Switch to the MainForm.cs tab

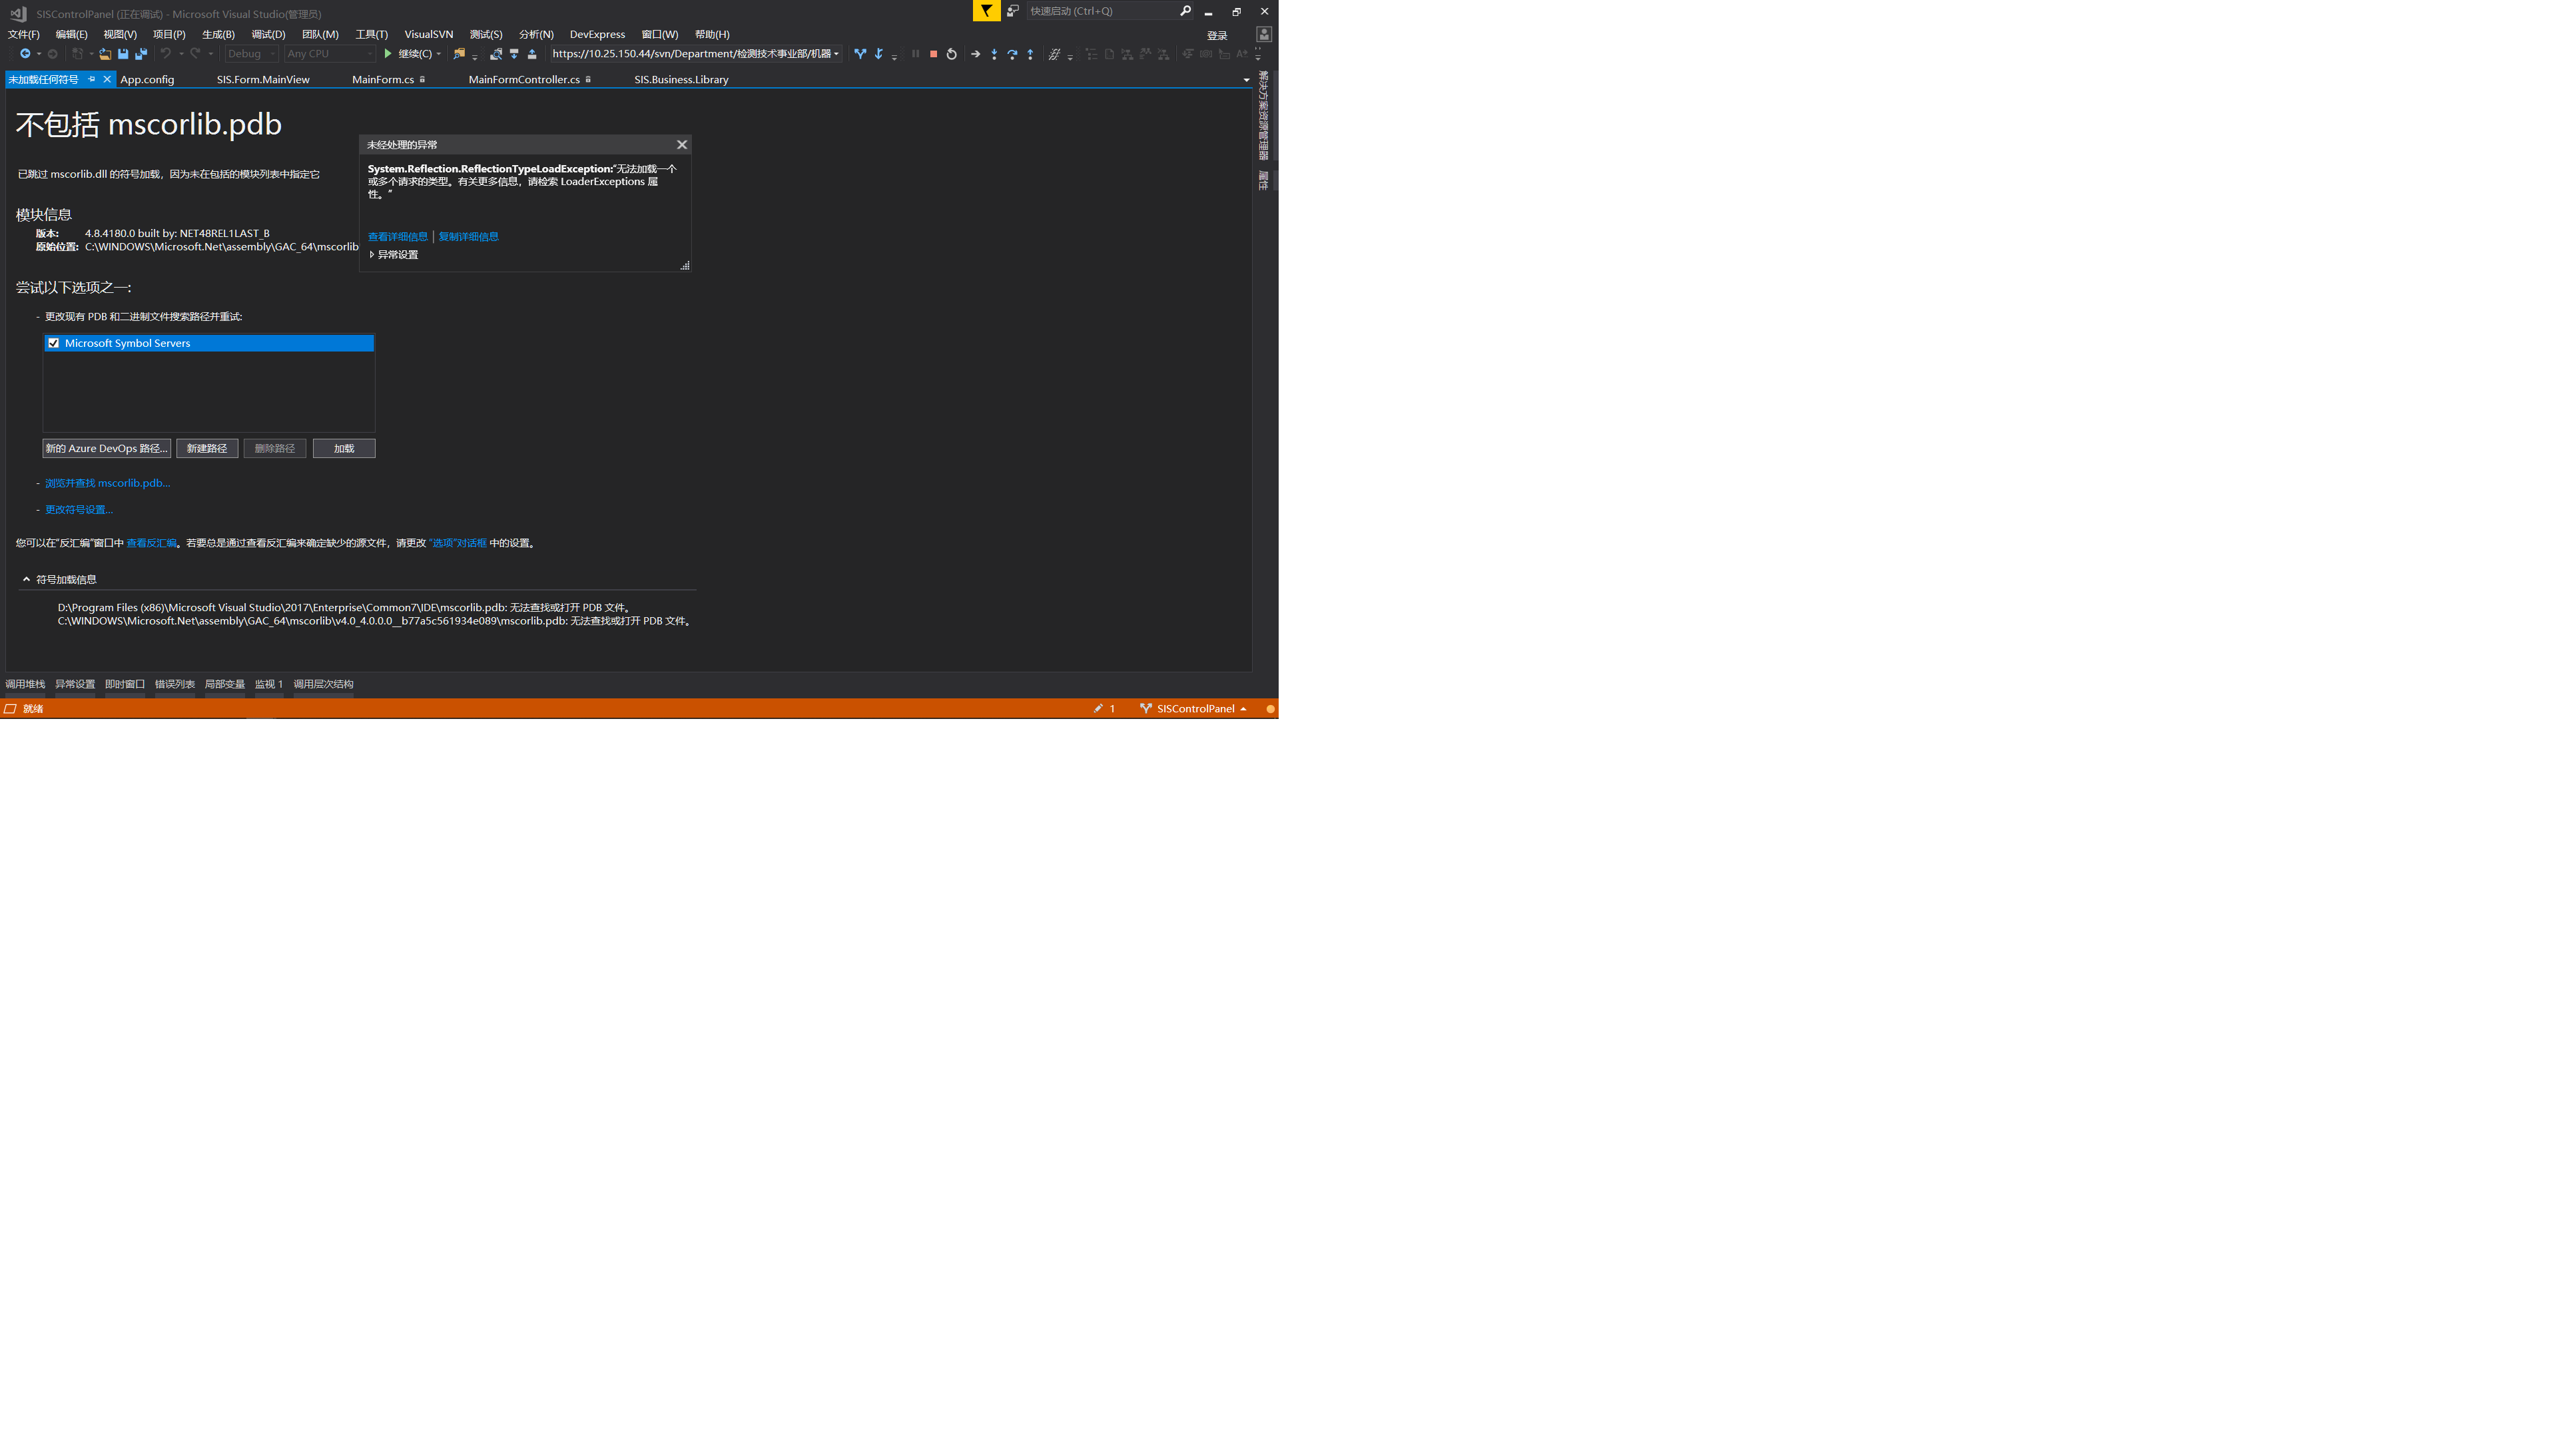tap(383, 79)
